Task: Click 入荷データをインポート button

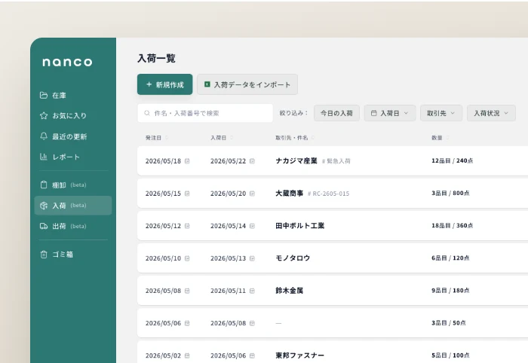Action: (247, 84)
